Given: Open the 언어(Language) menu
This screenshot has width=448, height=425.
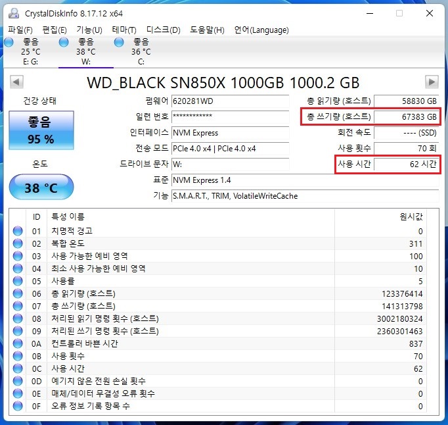Looking at the screenshot, I should 261,30.
